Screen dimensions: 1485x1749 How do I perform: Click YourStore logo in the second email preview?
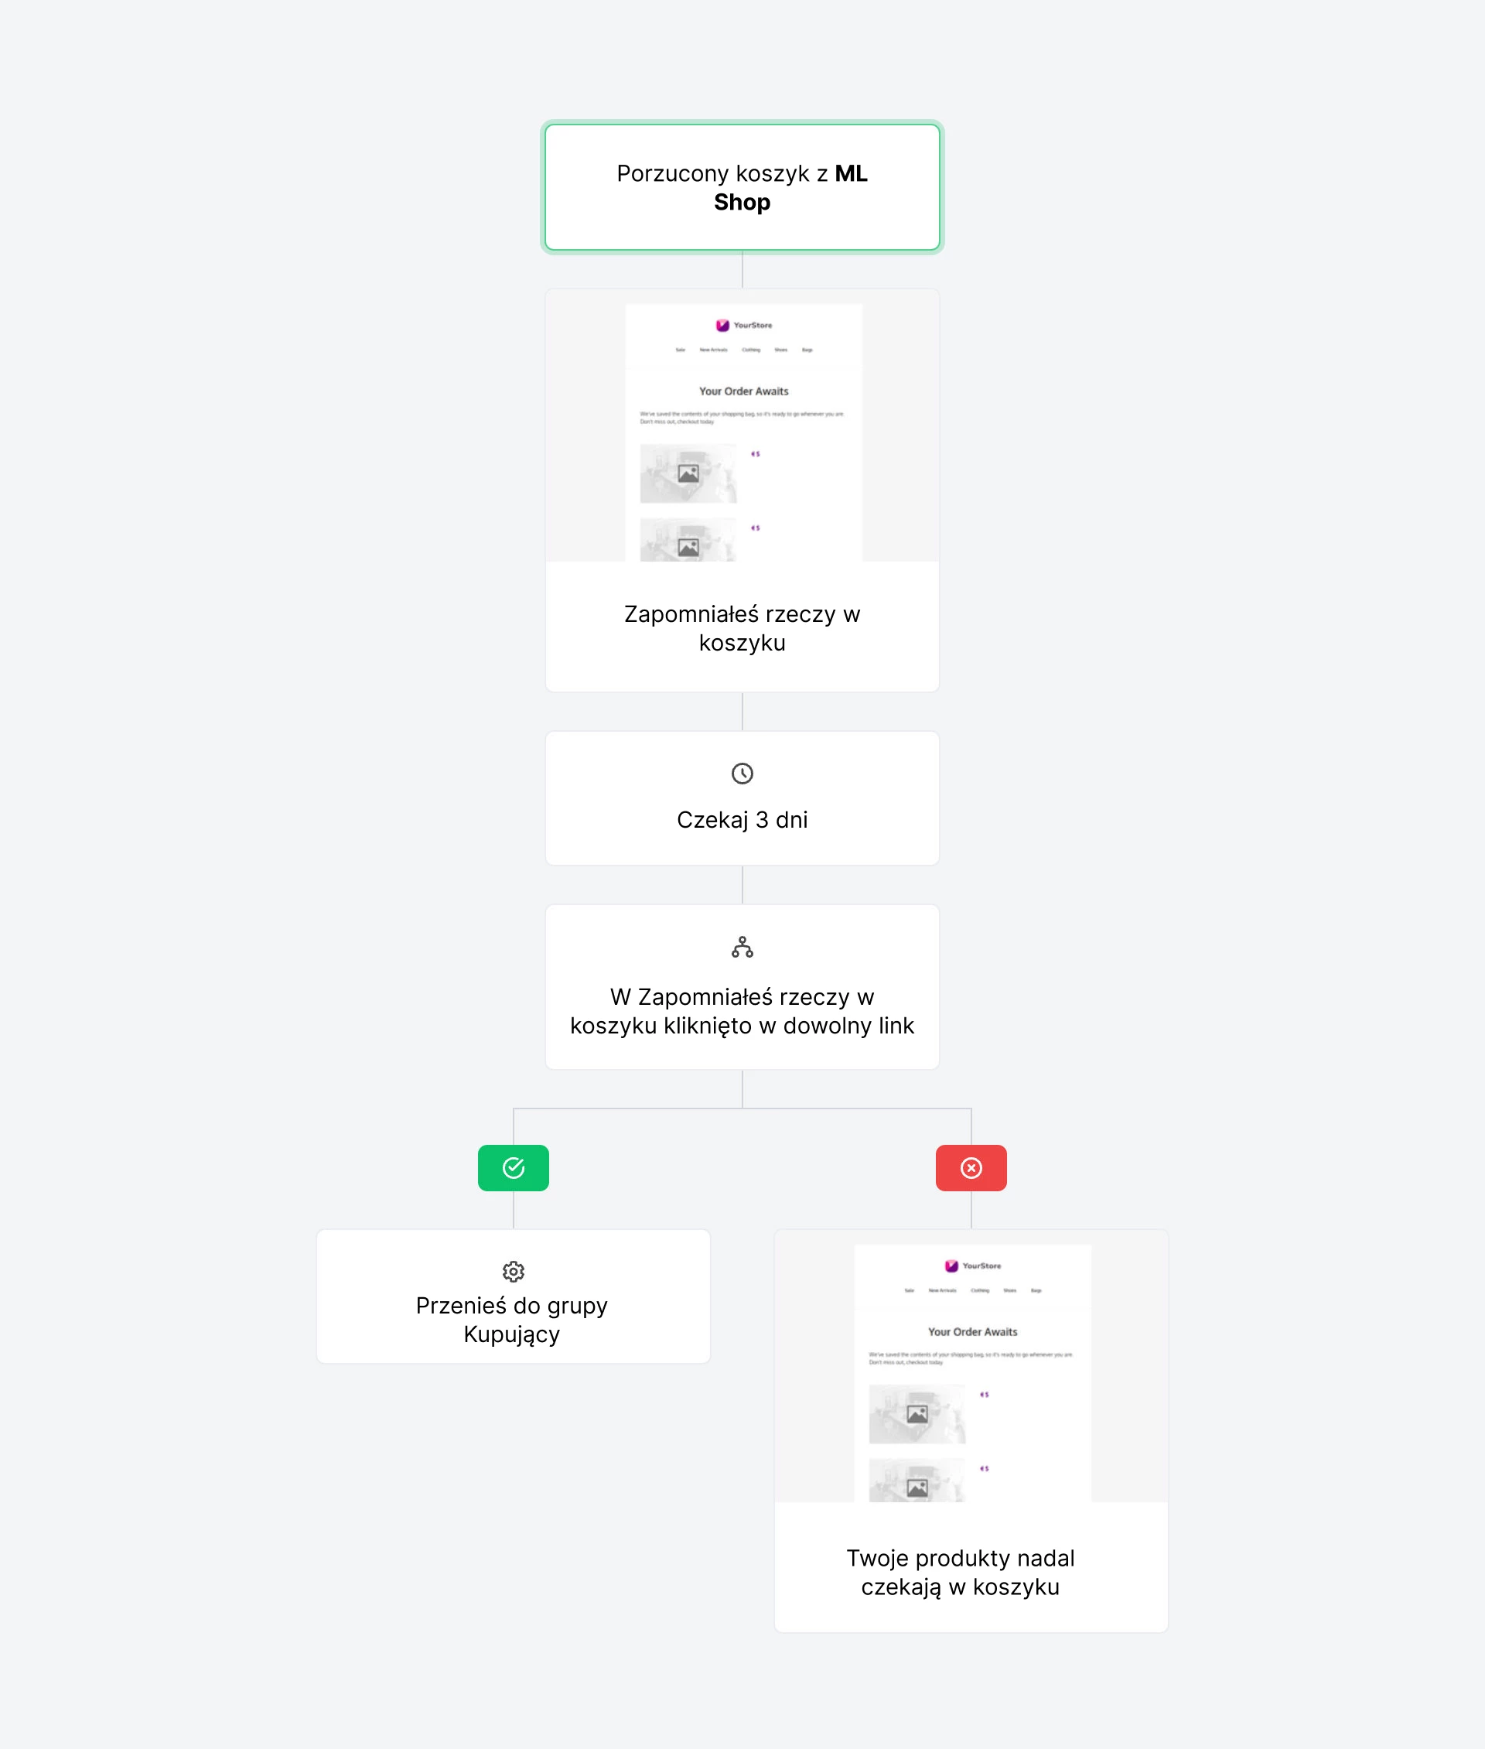point(972,1266)
